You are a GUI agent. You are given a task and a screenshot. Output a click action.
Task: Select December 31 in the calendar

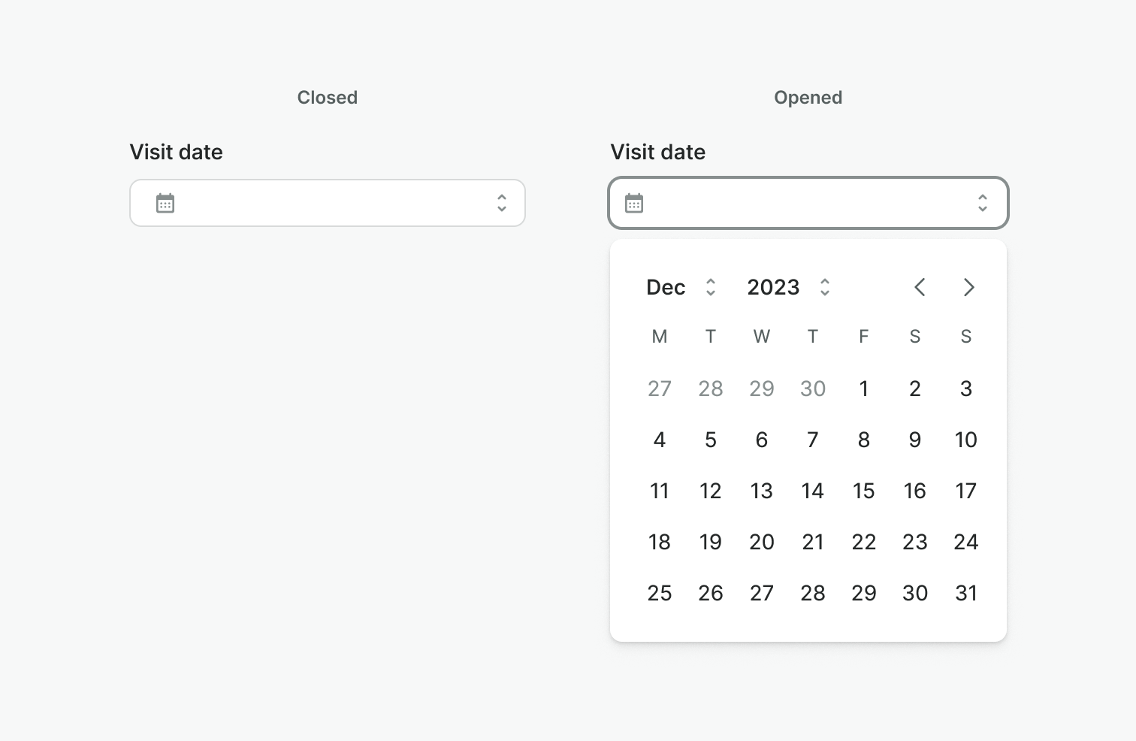point(965,593)
